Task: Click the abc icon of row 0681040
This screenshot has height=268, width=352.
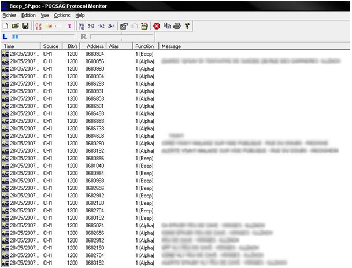Action: [5, 166]
